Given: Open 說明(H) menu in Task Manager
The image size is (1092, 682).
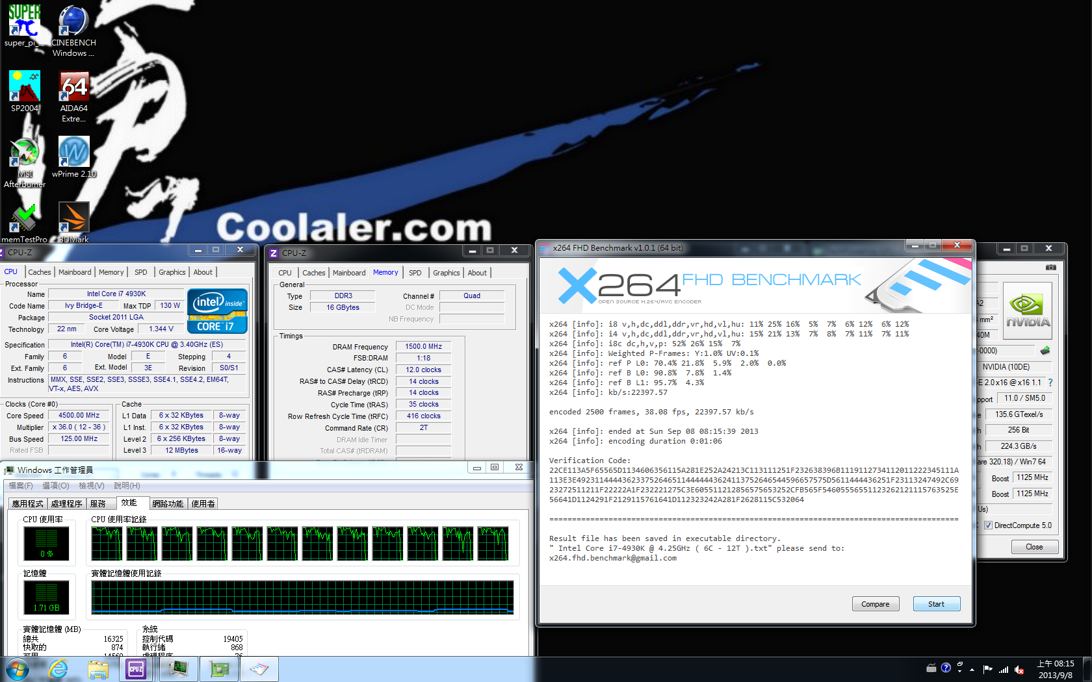Looking at the screenshot, I should [x=127, y=486].
